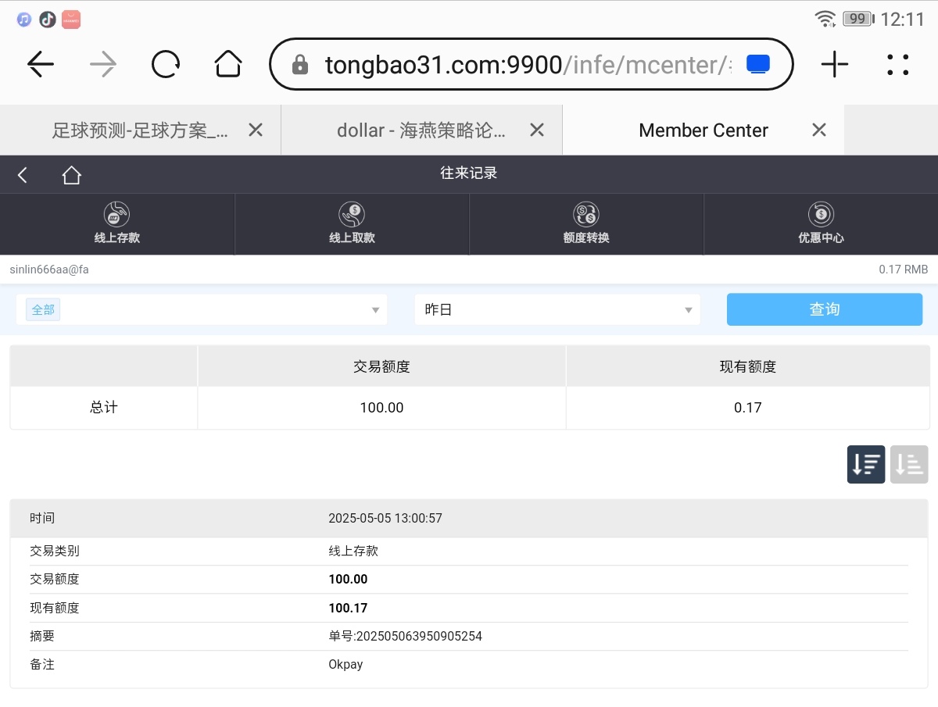
Task: Open 线上取款 online withdrawal
Action: coord(352,224)
